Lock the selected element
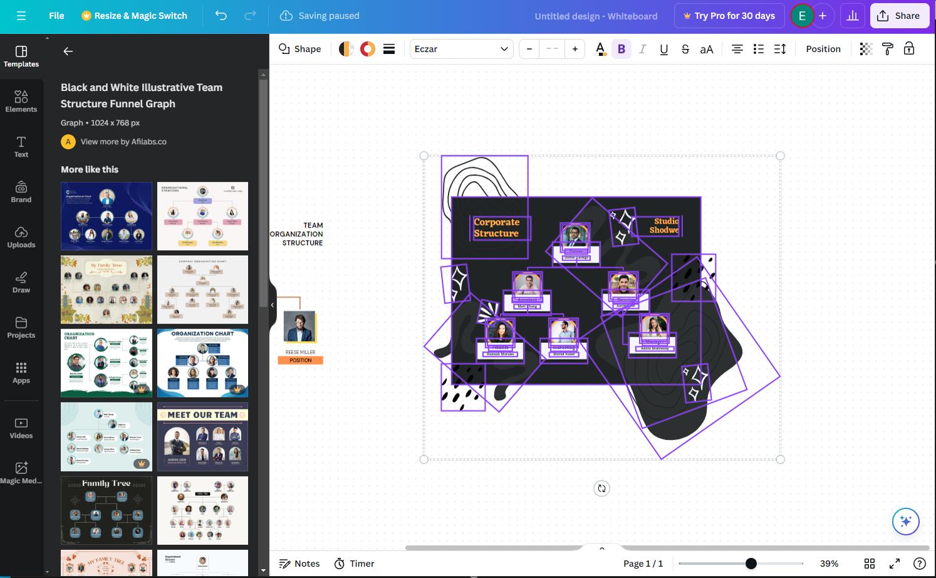The width and height of the screenshot is (936, 578). coord(908,48)
